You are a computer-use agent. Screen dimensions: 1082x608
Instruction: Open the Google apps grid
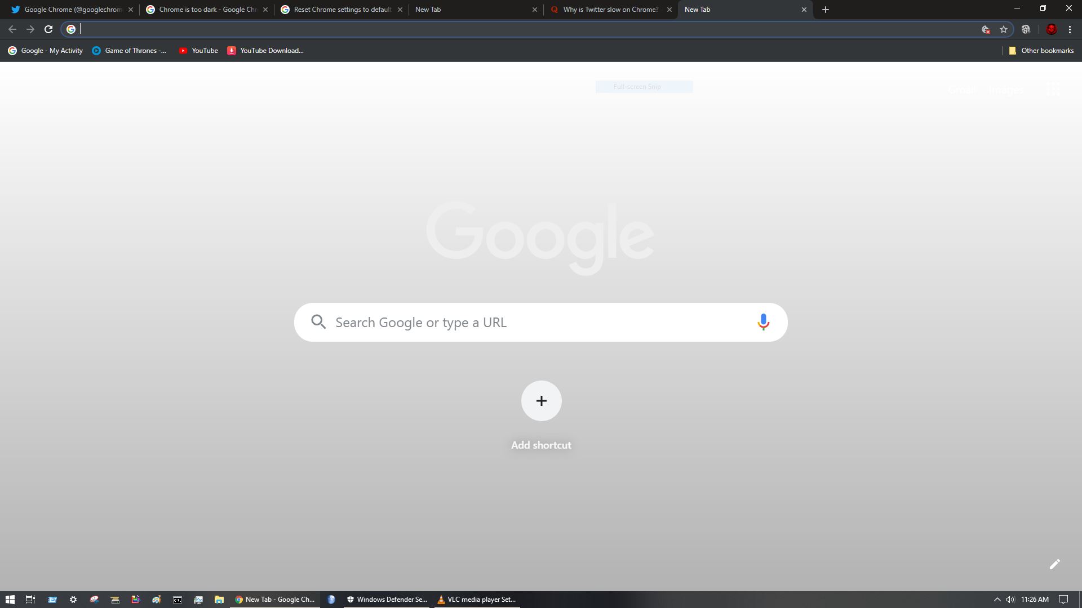pyautogui.click(x=1053, y=90)
